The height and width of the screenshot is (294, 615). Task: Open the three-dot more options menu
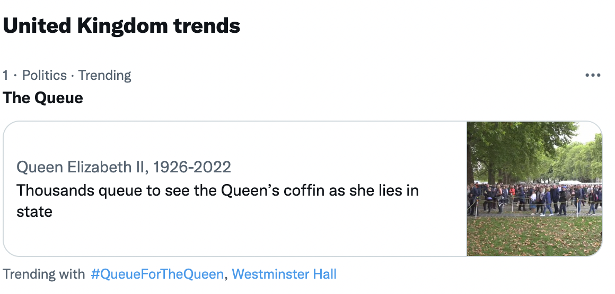(593, 75)
